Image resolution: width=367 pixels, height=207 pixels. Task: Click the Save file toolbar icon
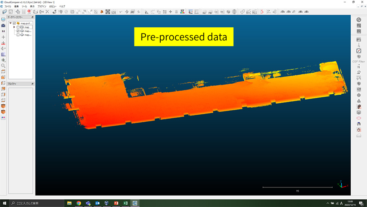coord(11,12)
